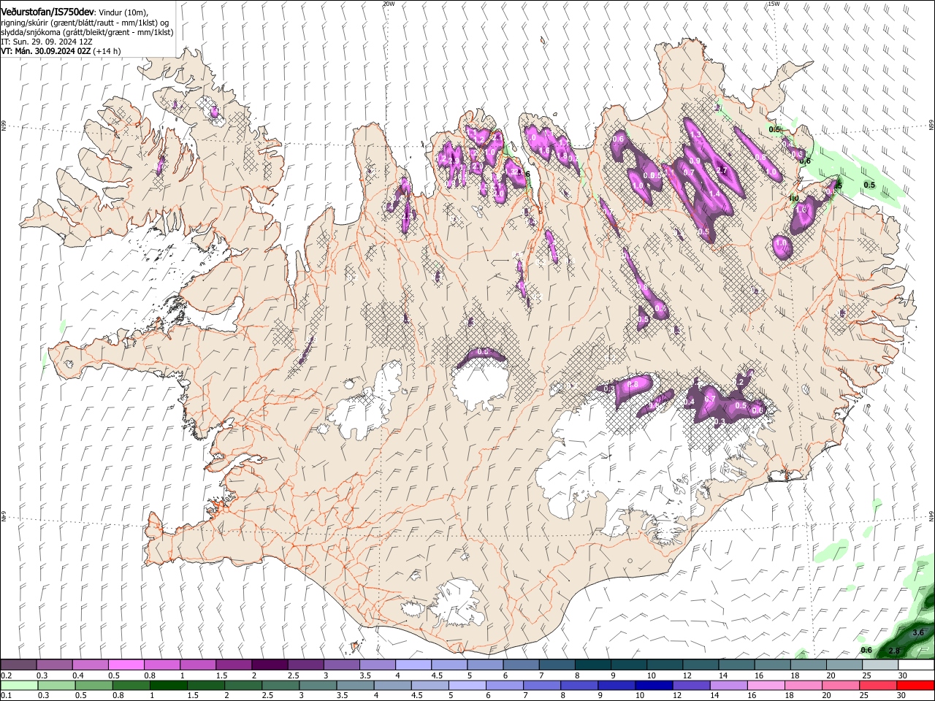Pick the darkest purple 2 snow scale swatch

(269, 664)
